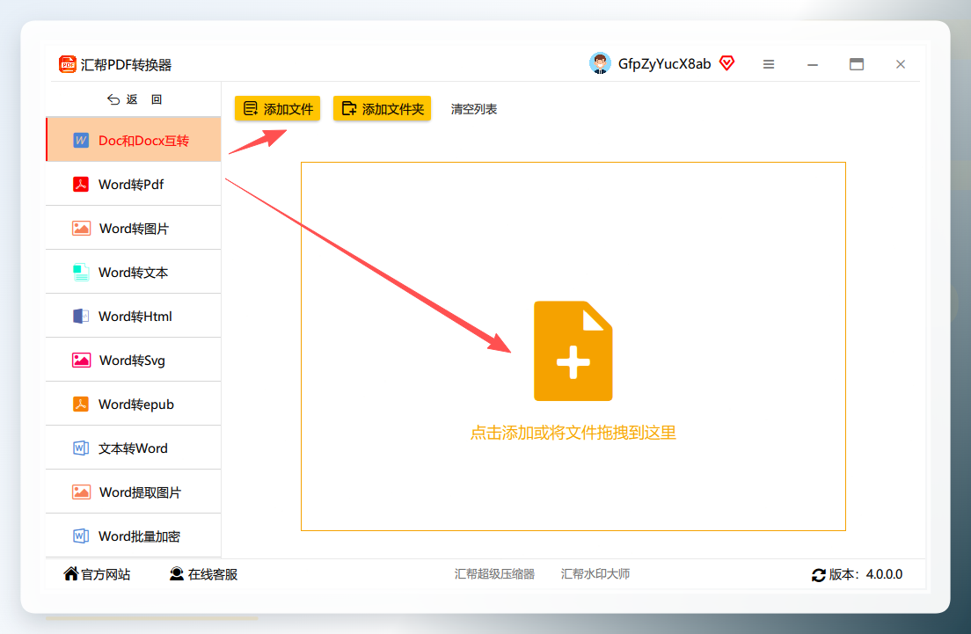Select Word转Pdf in the sidebar
This screenshot has height=634, width=971.
pyautogui.click(x=134, y=185)
